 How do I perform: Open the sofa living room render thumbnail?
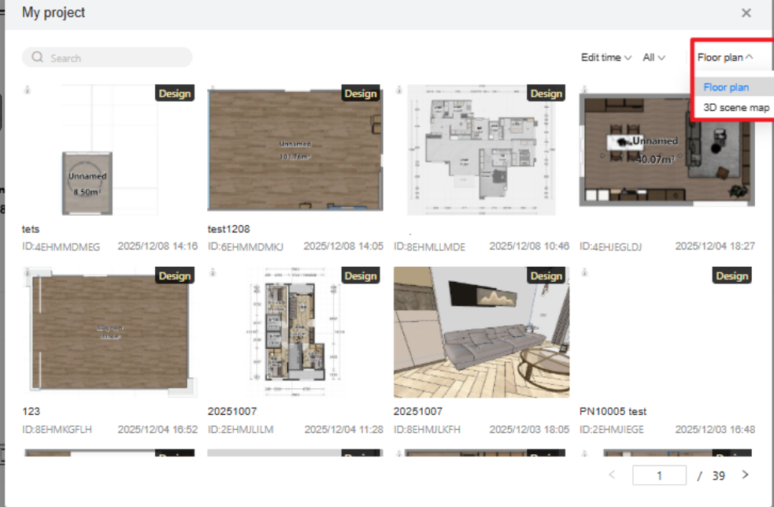(x=481, y=332)
